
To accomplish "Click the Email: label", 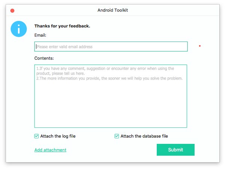I will [x=40, y=35].
